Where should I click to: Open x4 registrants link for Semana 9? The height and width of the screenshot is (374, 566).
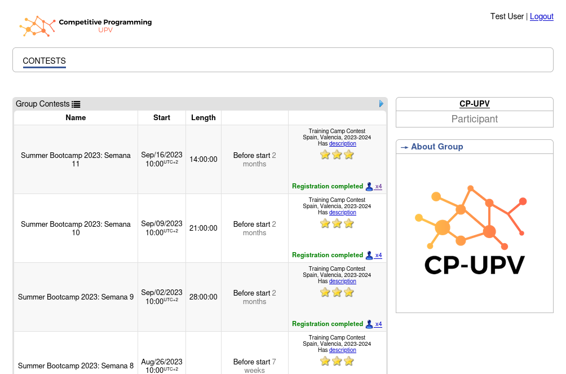point(378,324)
